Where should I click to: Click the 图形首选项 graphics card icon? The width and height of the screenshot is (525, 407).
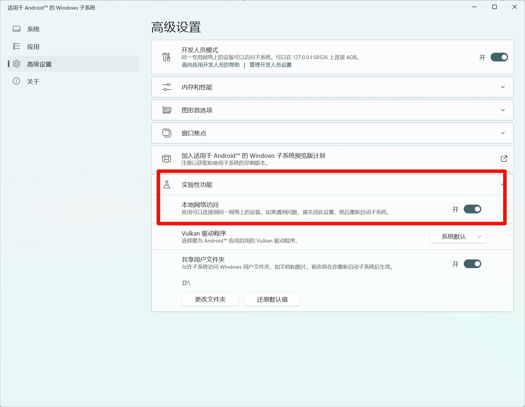[x=167, y=110]
